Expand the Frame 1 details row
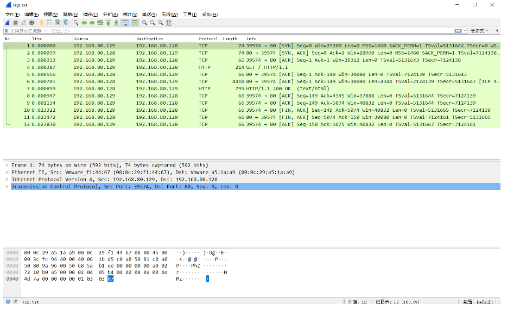This screenshot has width=507, height=311. click(x=7, y=165)
